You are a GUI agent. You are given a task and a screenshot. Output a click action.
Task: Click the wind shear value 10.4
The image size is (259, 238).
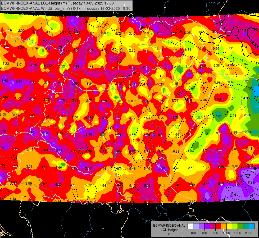[x=244, y=47]
